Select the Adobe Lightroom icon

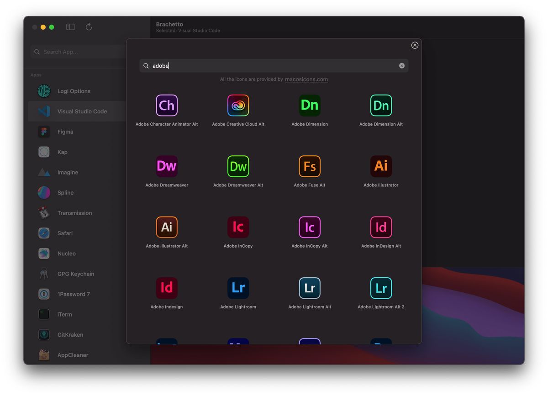[x=238, y=288]
